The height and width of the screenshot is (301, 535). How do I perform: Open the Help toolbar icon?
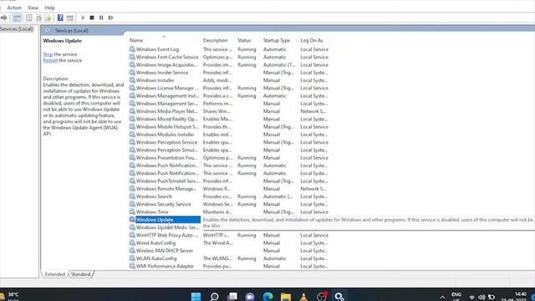click(x=60, y=18)
